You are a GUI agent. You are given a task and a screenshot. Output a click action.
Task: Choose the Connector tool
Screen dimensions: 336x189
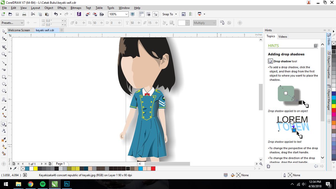pos(4,115)
